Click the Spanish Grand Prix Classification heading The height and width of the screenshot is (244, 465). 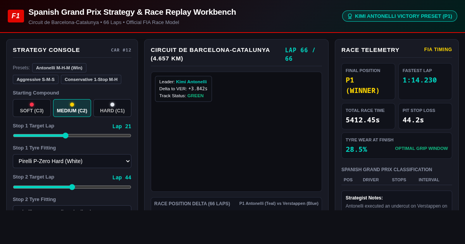click(x=387, y=170)
